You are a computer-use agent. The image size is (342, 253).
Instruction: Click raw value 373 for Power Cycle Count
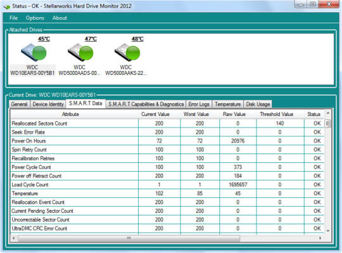pos(237,167)
